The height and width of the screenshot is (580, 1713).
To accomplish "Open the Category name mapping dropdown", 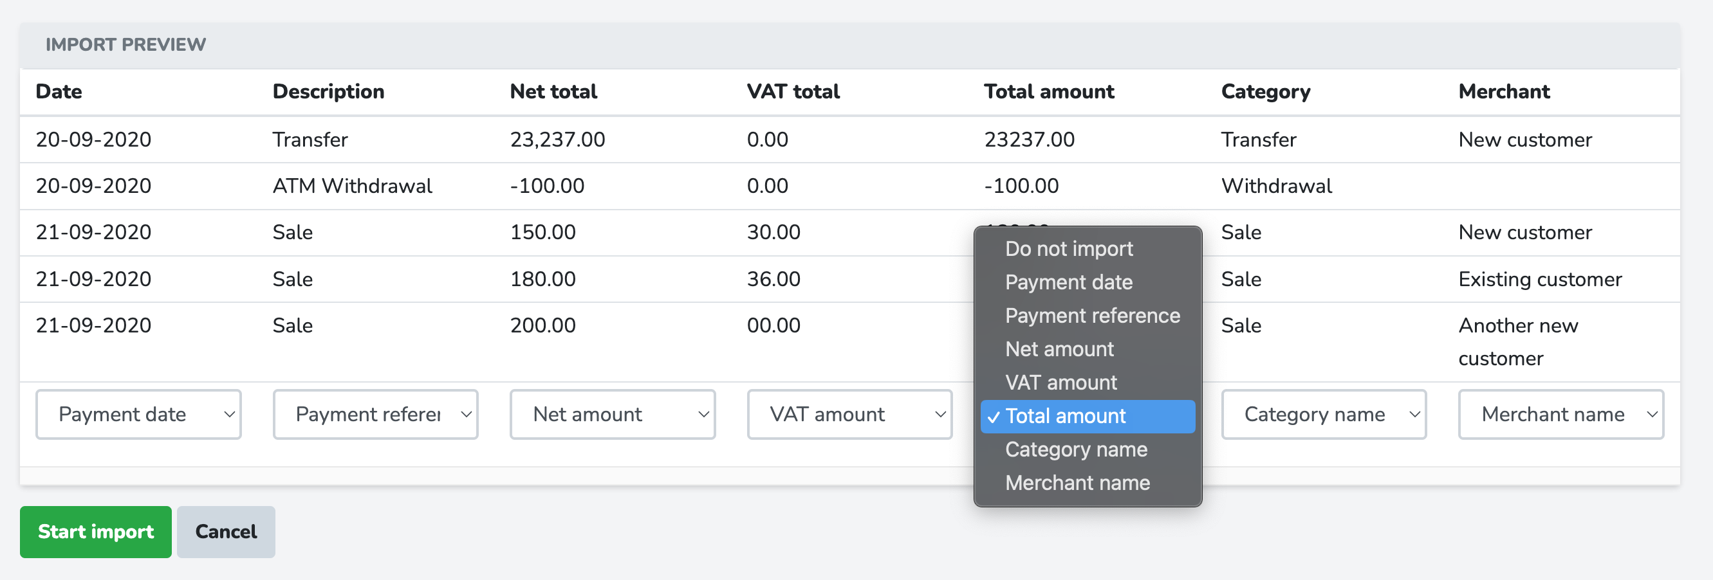I will tap(1323, 414).
